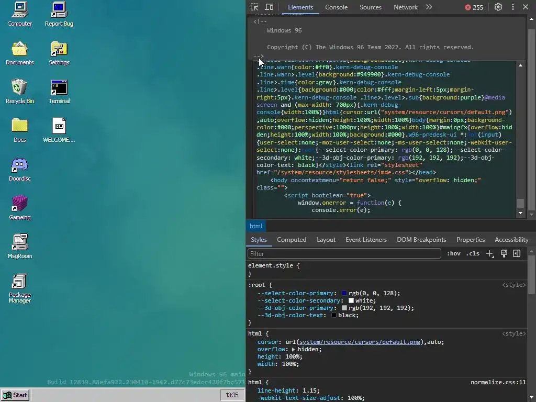Click the height 100% declaration
The image size is (536, 402).
pyautogui.click(x=280, y=356)
